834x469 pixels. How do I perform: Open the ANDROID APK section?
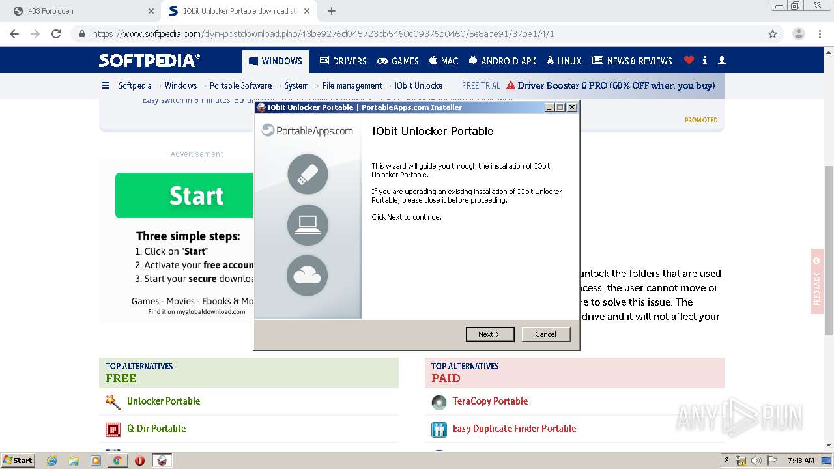pyautogui.click(x=502, y=61)
